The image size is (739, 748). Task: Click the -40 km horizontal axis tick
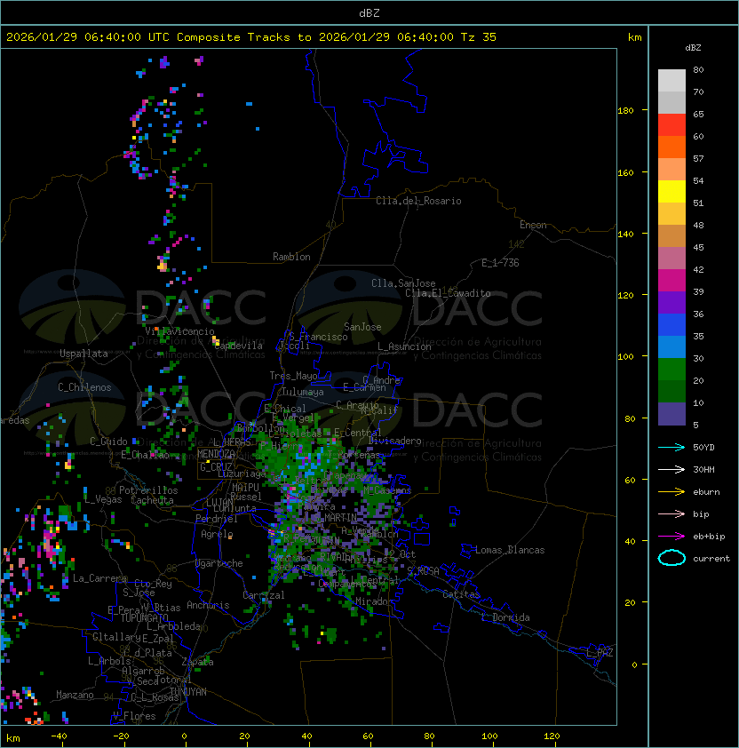59,736
